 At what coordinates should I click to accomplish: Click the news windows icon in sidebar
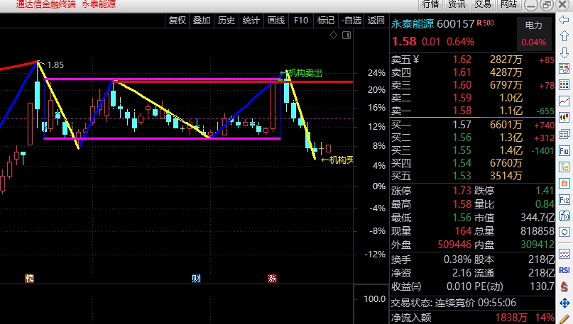click(x=564, y=134)
